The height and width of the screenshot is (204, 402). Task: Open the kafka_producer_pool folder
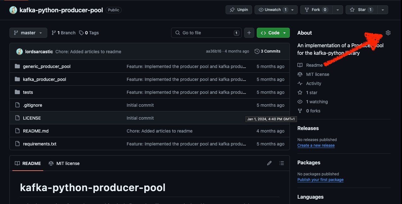(x=44, y=79)
